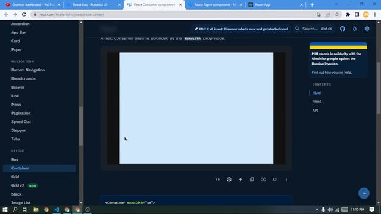The image size is (381, 214).
Task: Open Bottom Navigation in sidebar
Action: [28, 70]
